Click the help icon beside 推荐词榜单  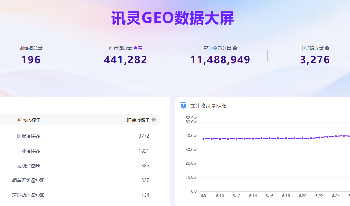coord(154,120)
